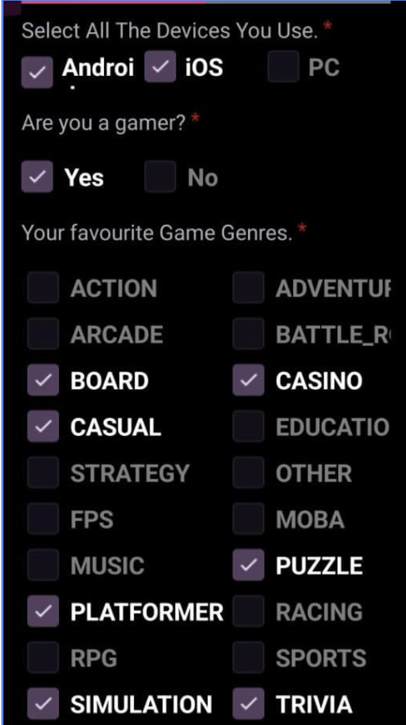The image size is (406, 725).
Task: Deselect the CASUAL genre checkbox
Action: [x=43, y=426]
